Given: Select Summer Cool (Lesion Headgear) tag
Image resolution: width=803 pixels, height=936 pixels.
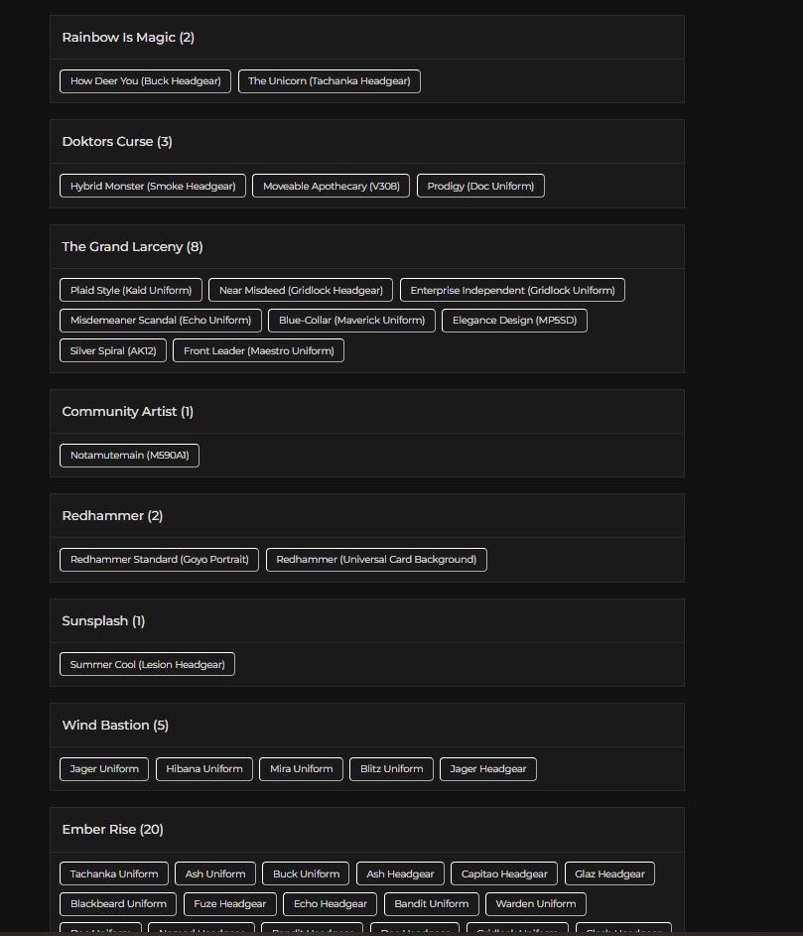Looking at the screenshot, I should (148, 664).
